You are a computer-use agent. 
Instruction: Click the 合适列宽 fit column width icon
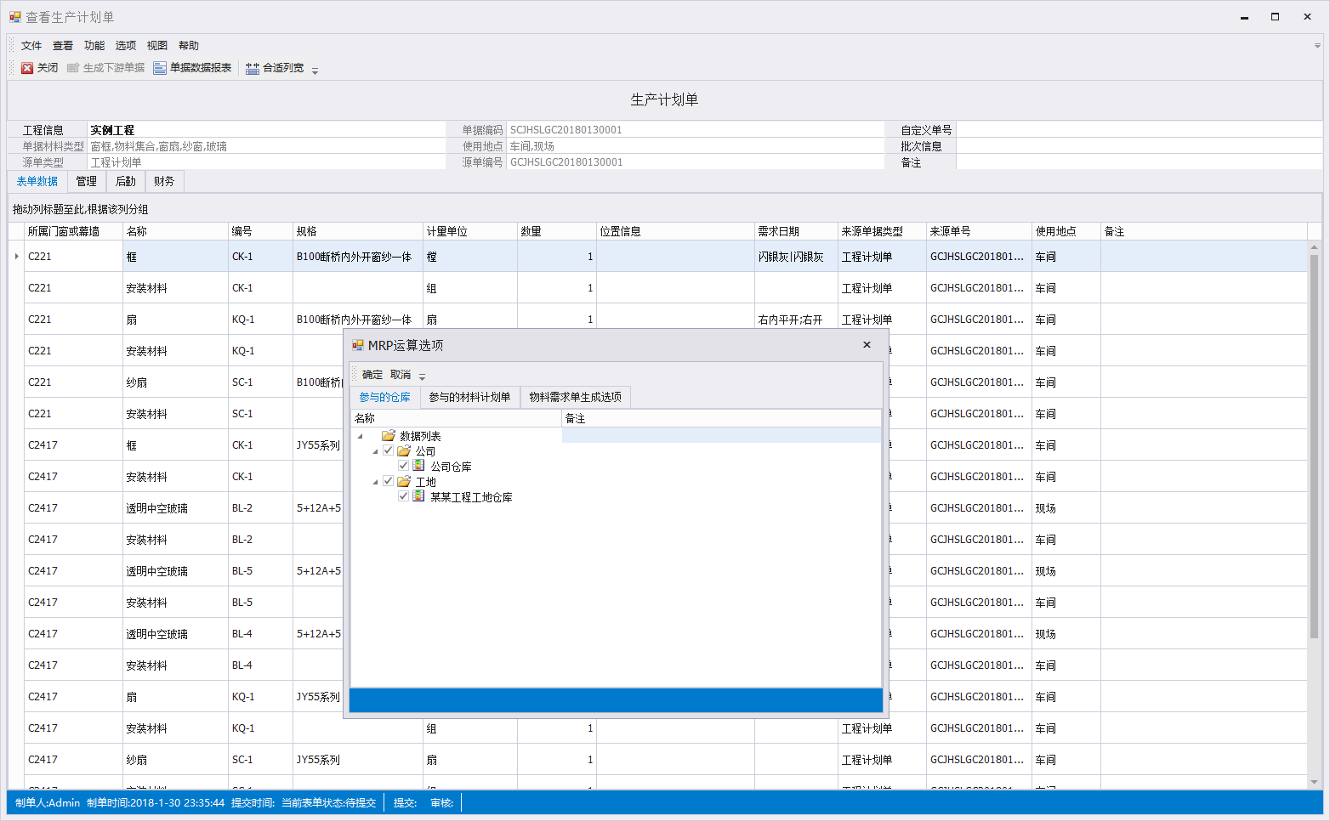253,68
